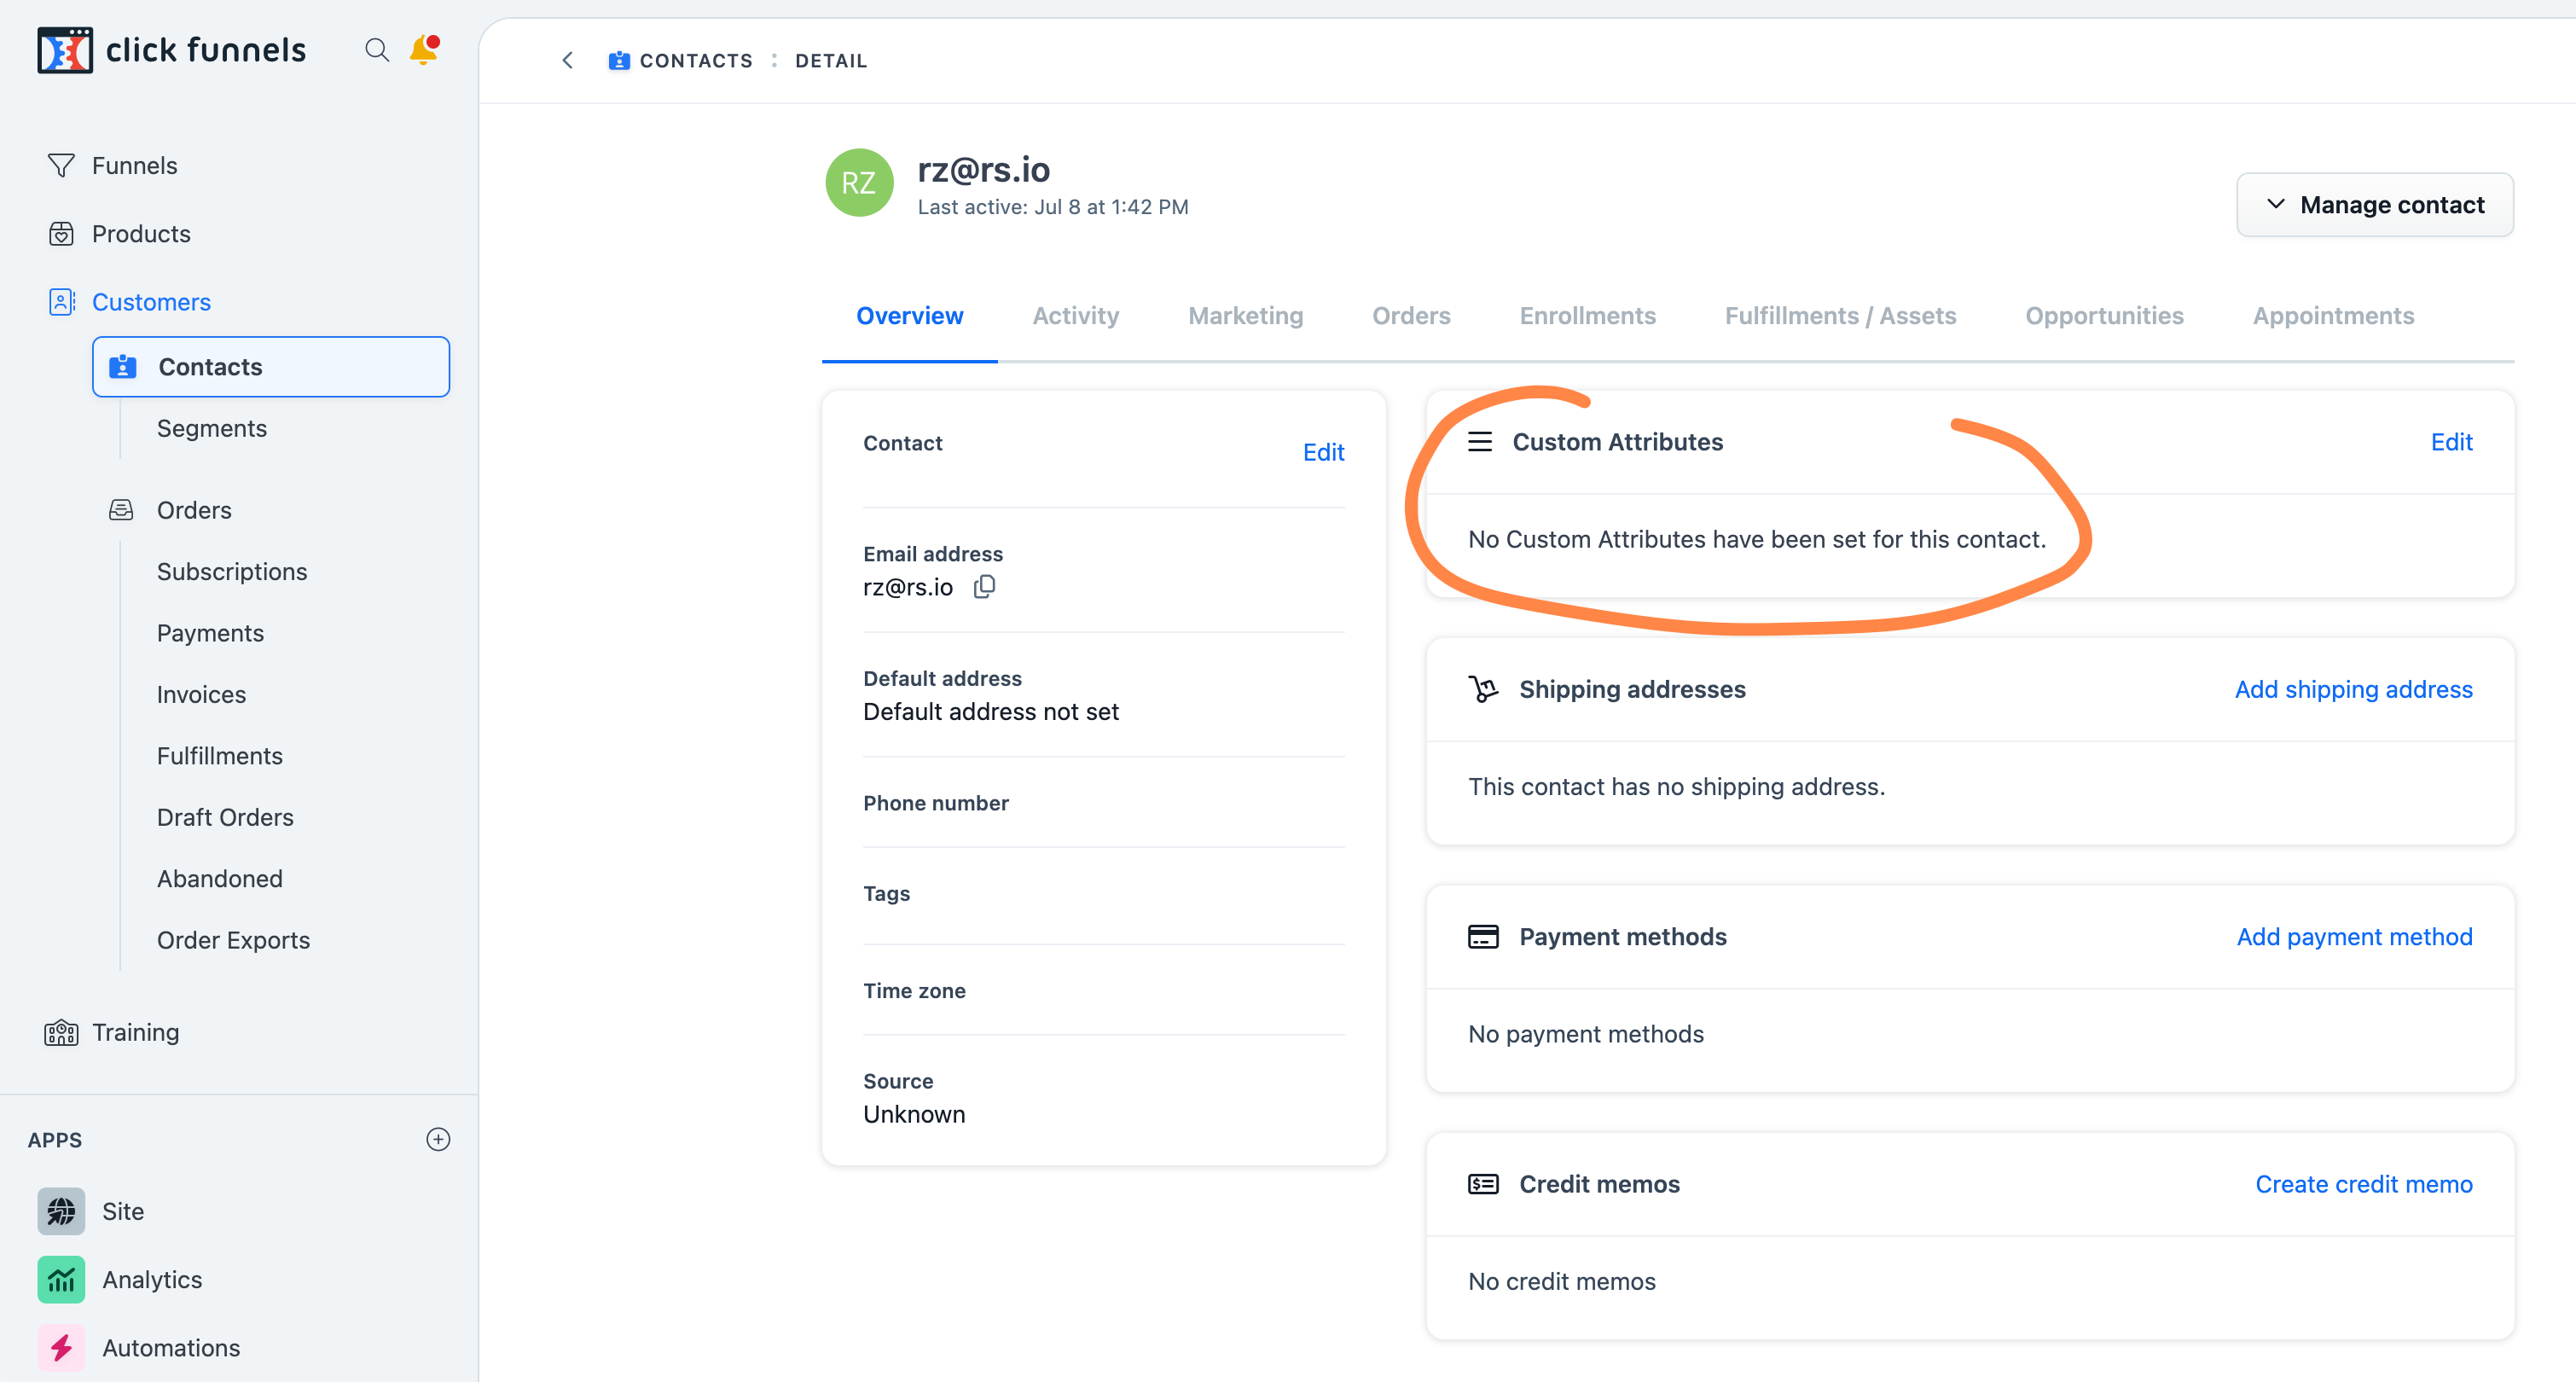Open Abandoned in the sidebar
Viewport: 2576px width, 1382px height.
[219, 879]
